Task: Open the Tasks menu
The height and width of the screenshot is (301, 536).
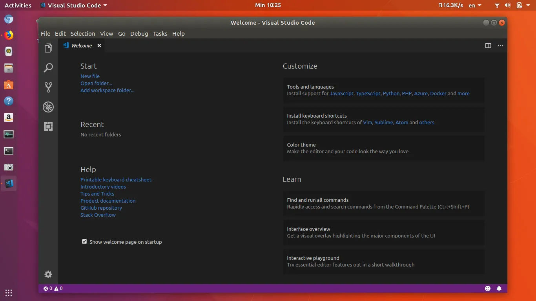Action: 160,34
